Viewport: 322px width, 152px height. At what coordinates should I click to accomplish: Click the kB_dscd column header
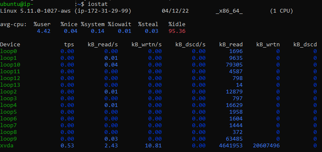[305, 45]
